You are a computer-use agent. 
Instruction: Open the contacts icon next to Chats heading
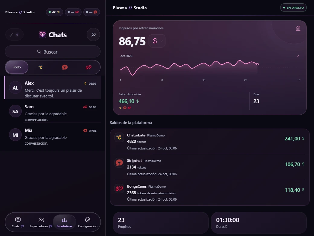(93, 35)
